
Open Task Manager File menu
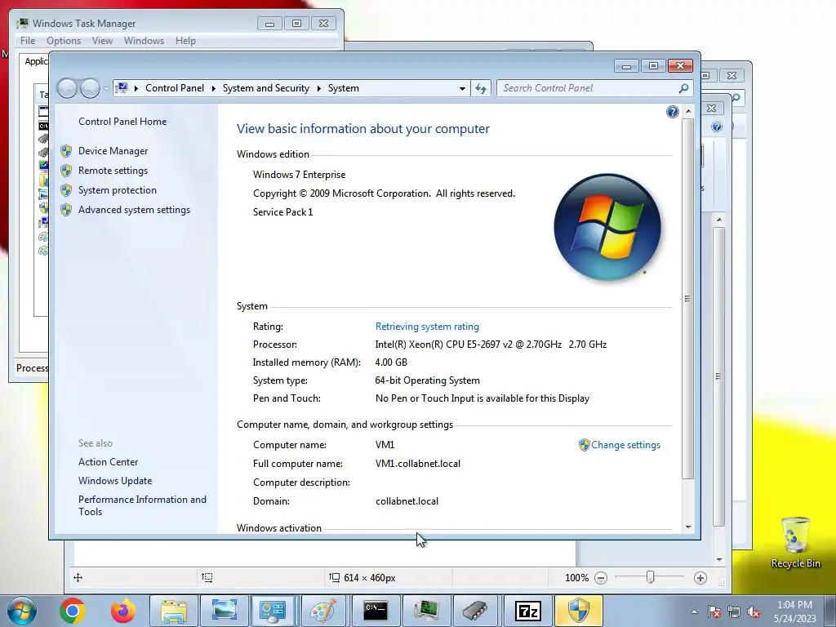(28, 41)
